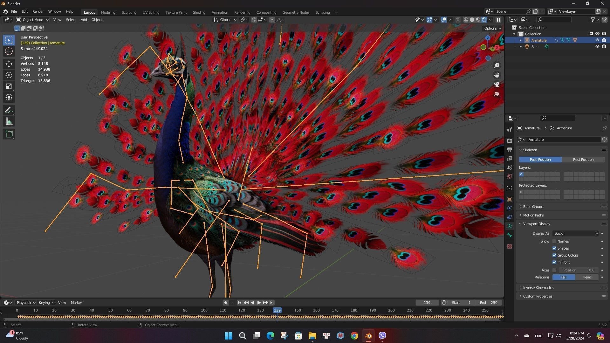Play the animation forward

pos(259,303)
